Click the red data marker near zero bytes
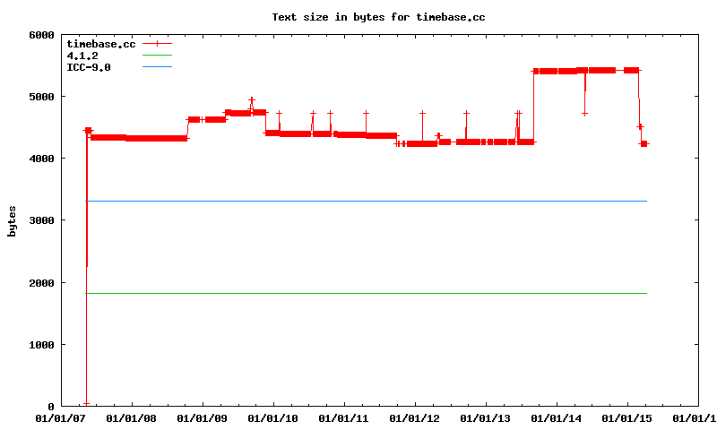This screenshot has height=430, width=717. coord(86,404)
